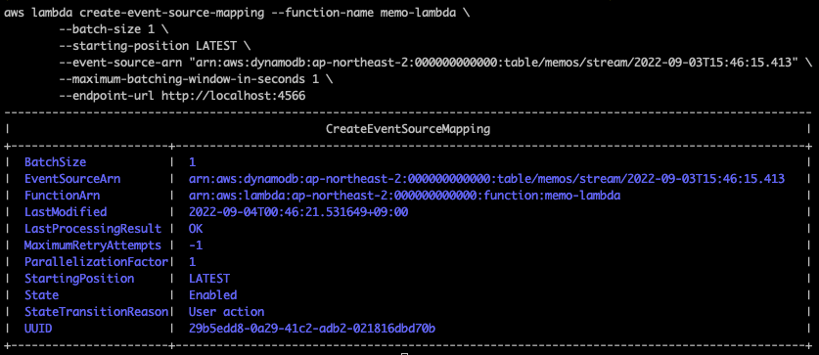The width and height of the screenshot is (819, 355).
Task: Click the 'State' row label
Action: coord(41,295)
